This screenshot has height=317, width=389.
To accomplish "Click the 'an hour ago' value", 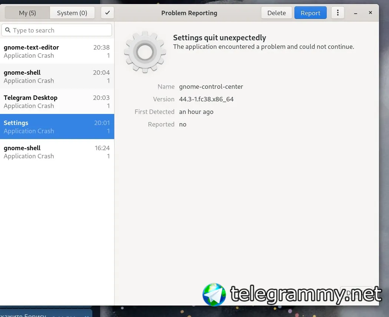I will coord(196,112).
